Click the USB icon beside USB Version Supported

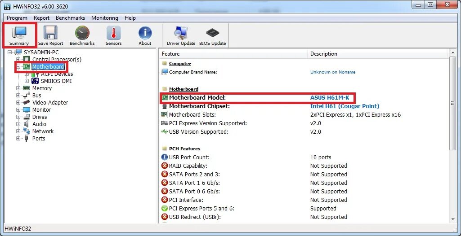tap(165, 131)
